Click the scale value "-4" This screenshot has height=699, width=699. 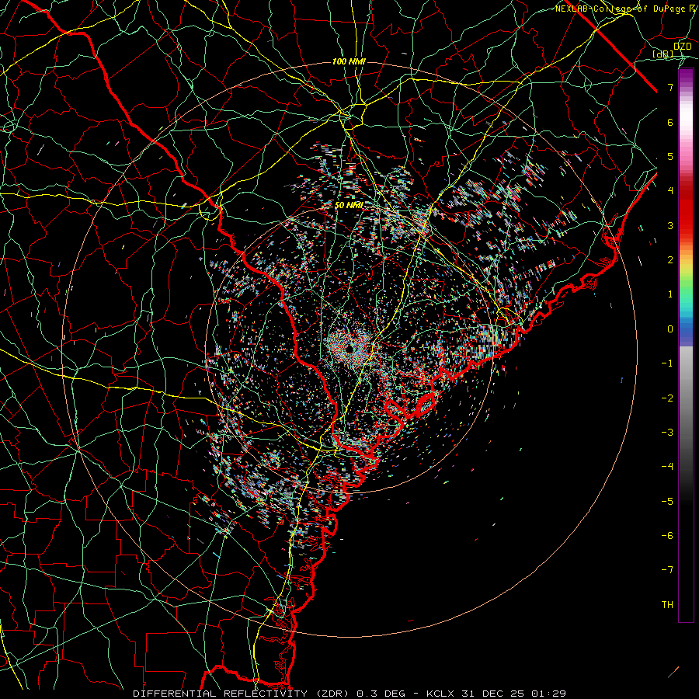tap(667, 467)
